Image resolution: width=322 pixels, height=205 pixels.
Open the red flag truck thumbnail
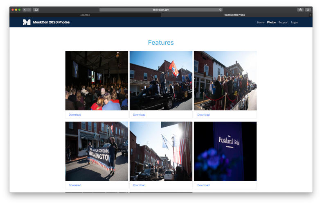tap(161, 81)
